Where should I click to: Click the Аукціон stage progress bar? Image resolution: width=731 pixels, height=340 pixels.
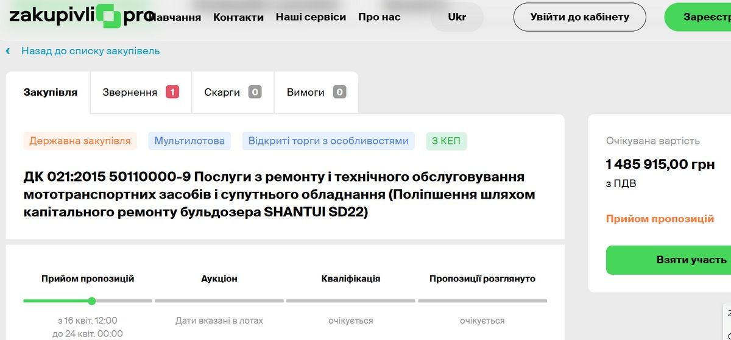[219, 300]
